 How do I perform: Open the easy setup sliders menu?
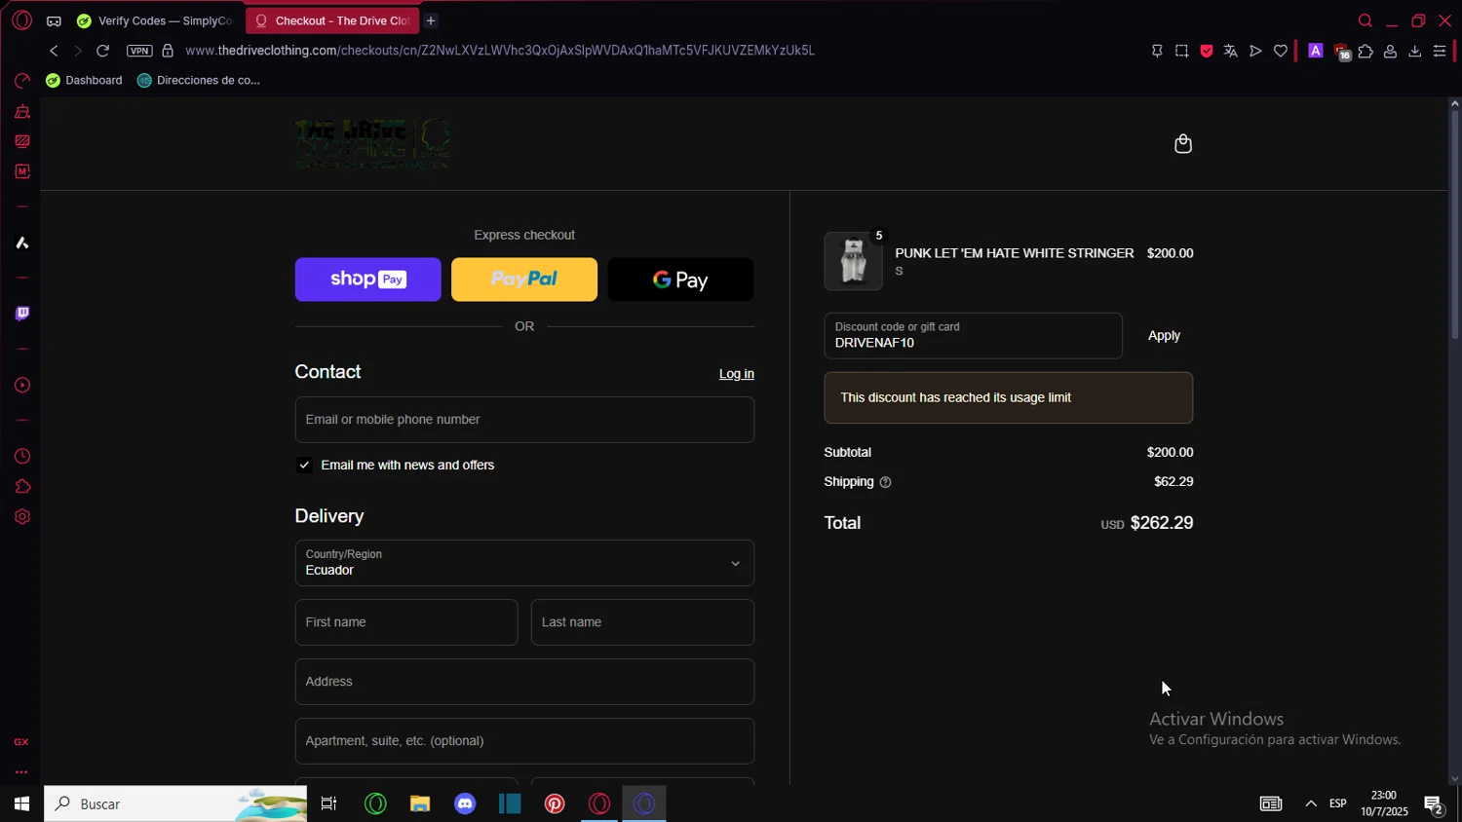pyautogui.click(x=1440, y=51)
